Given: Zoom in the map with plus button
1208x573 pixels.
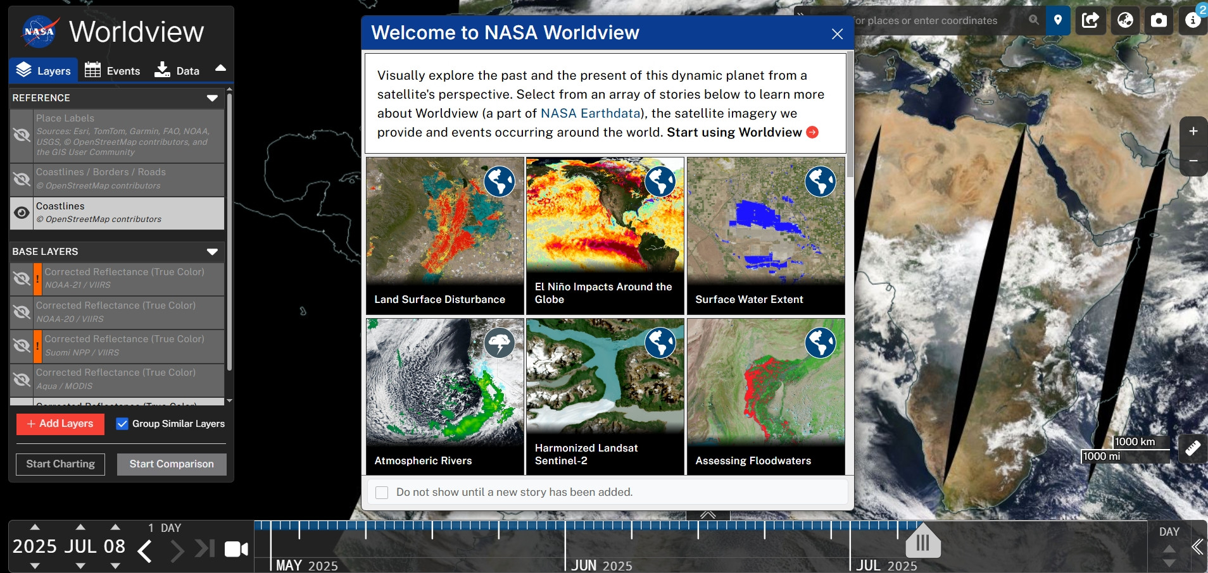Looking at the screenshot, I should pyautogui.click(x=1193, y=132).
